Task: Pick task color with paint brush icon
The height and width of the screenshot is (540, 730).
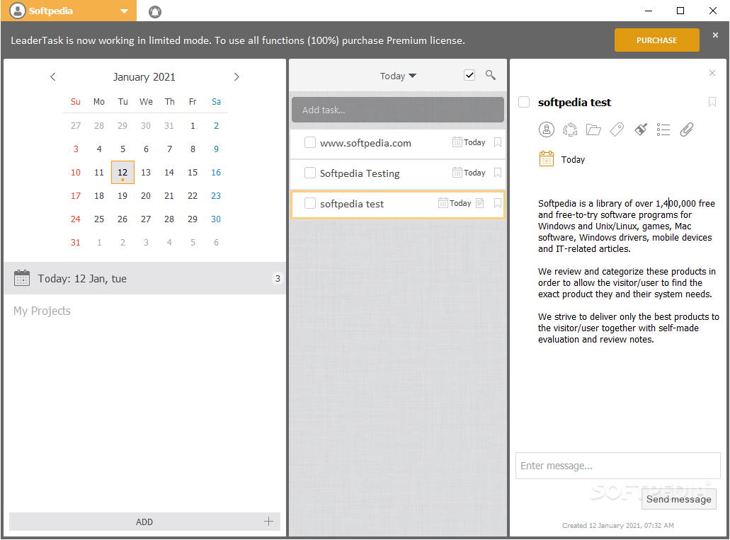Action: (x=641, y=130)
